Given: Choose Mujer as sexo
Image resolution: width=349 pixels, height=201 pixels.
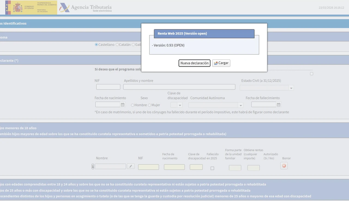Looking at the screenshot, I should pos(149,105).
